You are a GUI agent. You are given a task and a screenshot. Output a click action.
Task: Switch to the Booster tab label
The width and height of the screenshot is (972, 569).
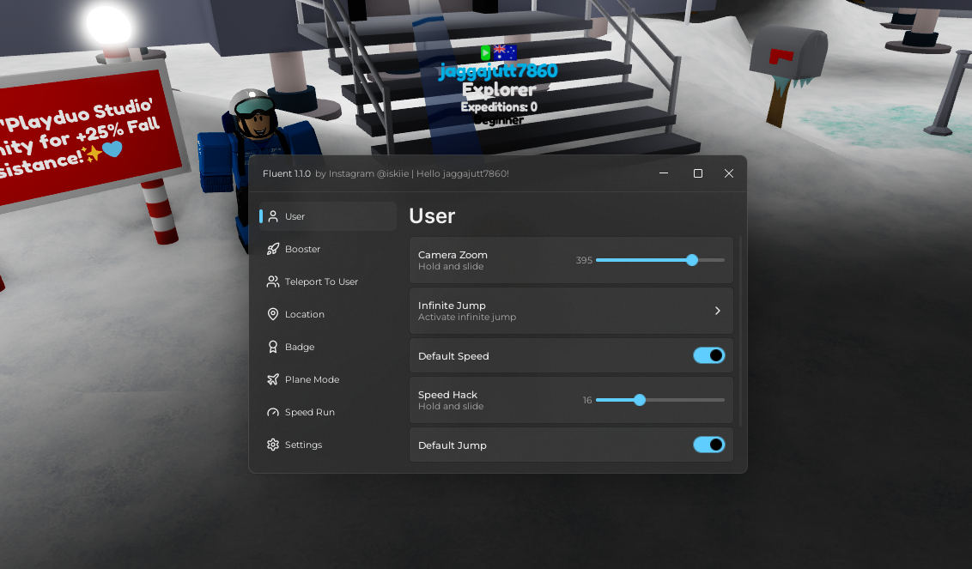[302, 249]
